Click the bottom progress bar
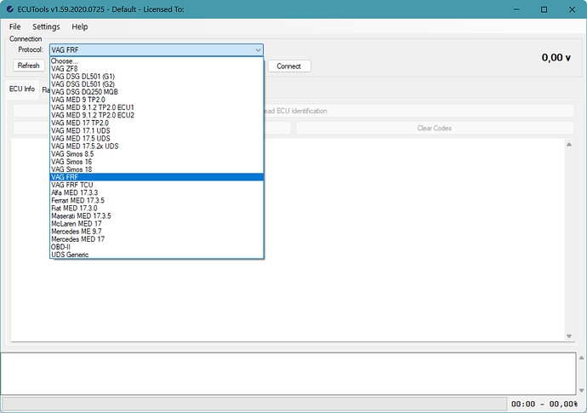Viewport: 587px width, 413px height. 254,404
